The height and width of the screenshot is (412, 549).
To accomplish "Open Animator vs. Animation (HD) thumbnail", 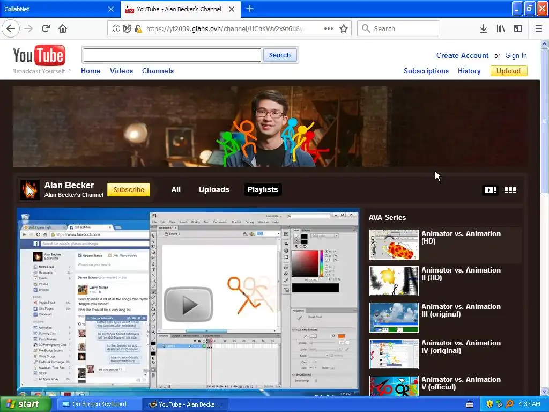I will click(394, 245).
